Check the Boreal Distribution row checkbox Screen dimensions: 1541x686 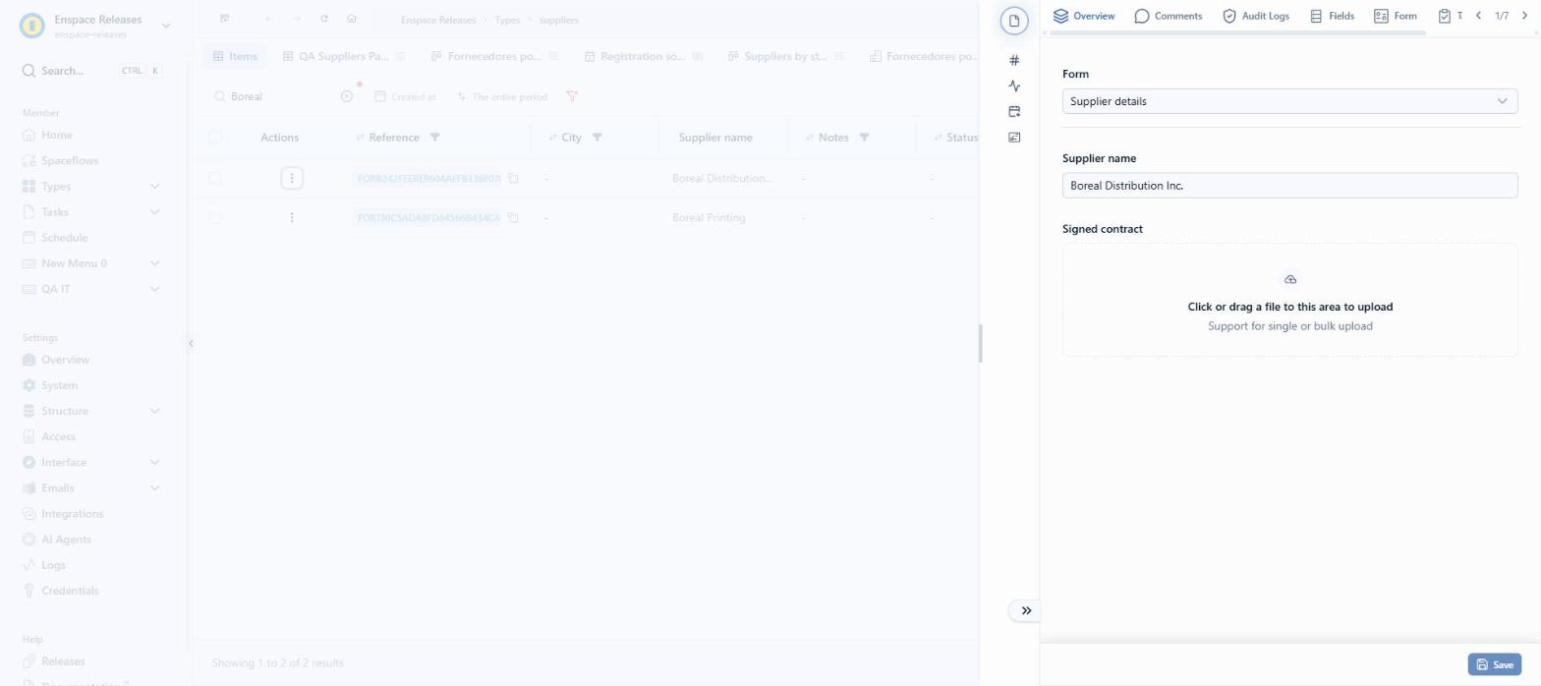pyautogui.click(x=215, y=178)
